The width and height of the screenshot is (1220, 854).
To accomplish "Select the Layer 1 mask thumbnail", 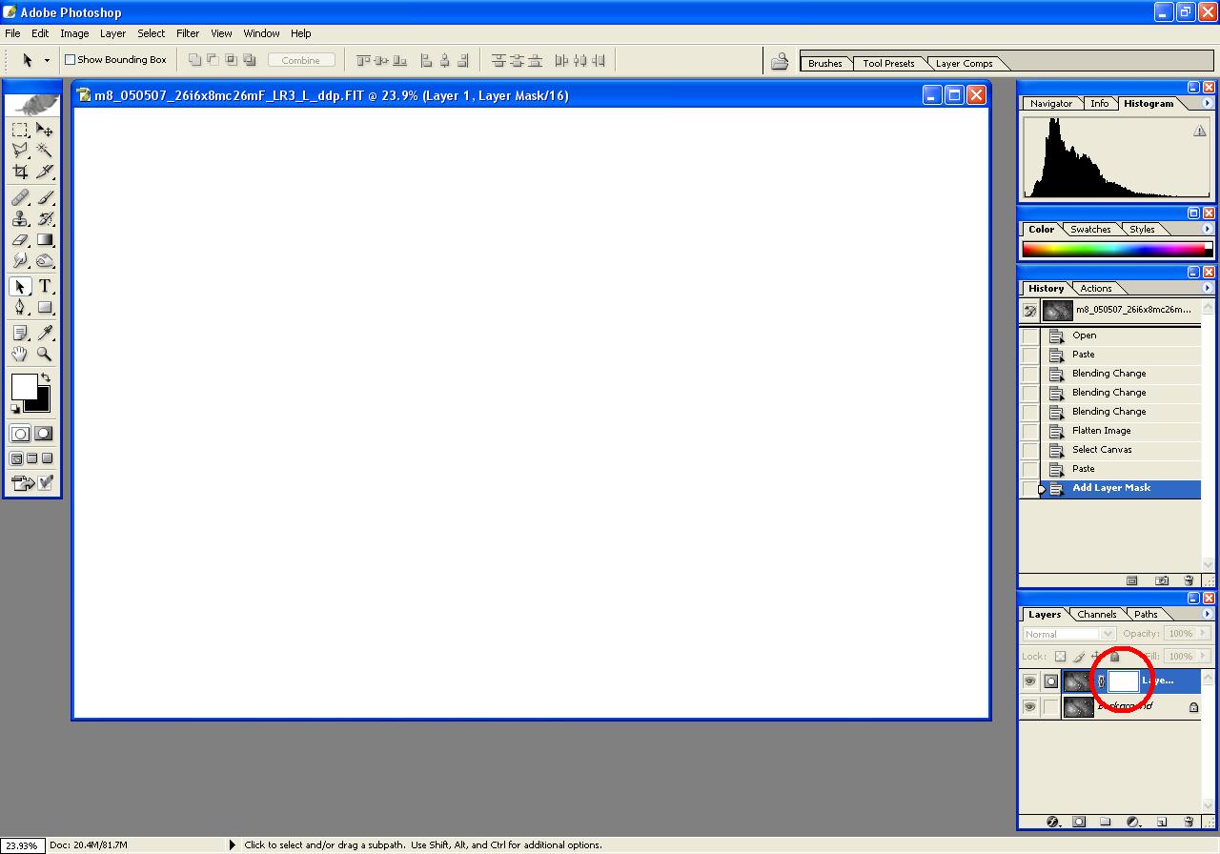I will (1124, 681).
